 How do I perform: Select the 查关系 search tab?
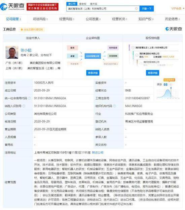coord(94,4)
